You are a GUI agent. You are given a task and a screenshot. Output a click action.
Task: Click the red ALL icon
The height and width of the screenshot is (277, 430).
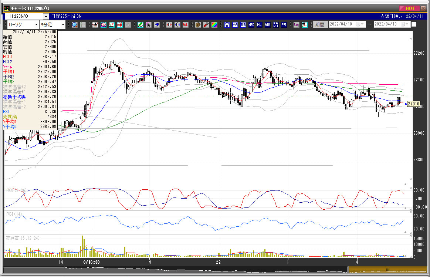[x=185, y=25]
